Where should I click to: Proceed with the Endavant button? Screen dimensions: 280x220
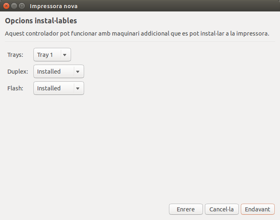click(x=258, y=209)
